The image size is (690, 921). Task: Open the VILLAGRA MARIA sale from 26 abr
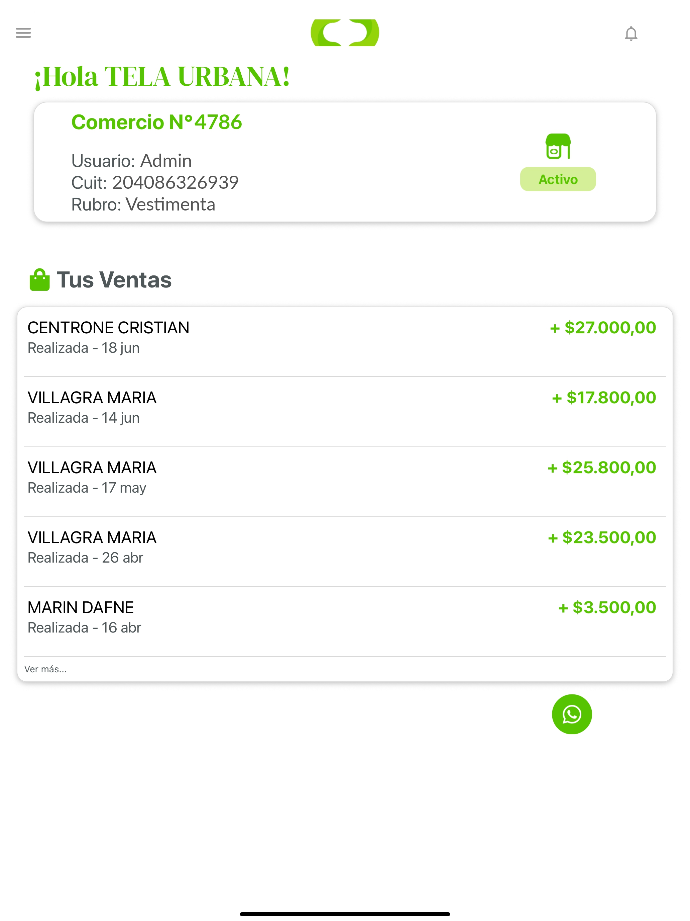click(345, 552)
